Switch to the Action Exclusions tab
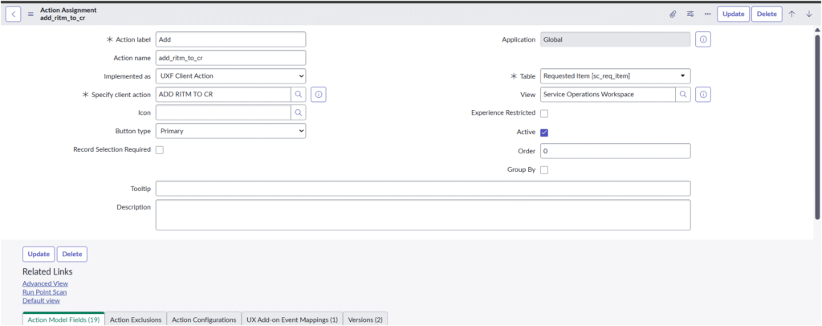This screenshot has height=326, width=822. point(136,320)
